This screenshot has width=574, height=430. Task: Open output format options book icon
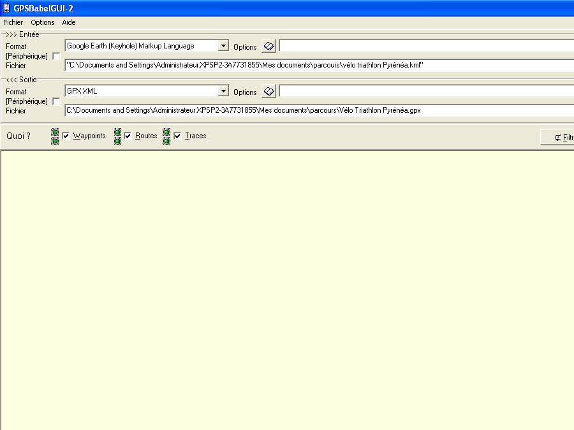[x=269, y=92]
